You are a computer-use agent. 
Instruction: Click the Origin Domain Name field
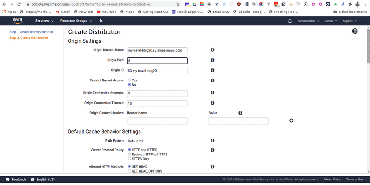click(x=157, y=50)
